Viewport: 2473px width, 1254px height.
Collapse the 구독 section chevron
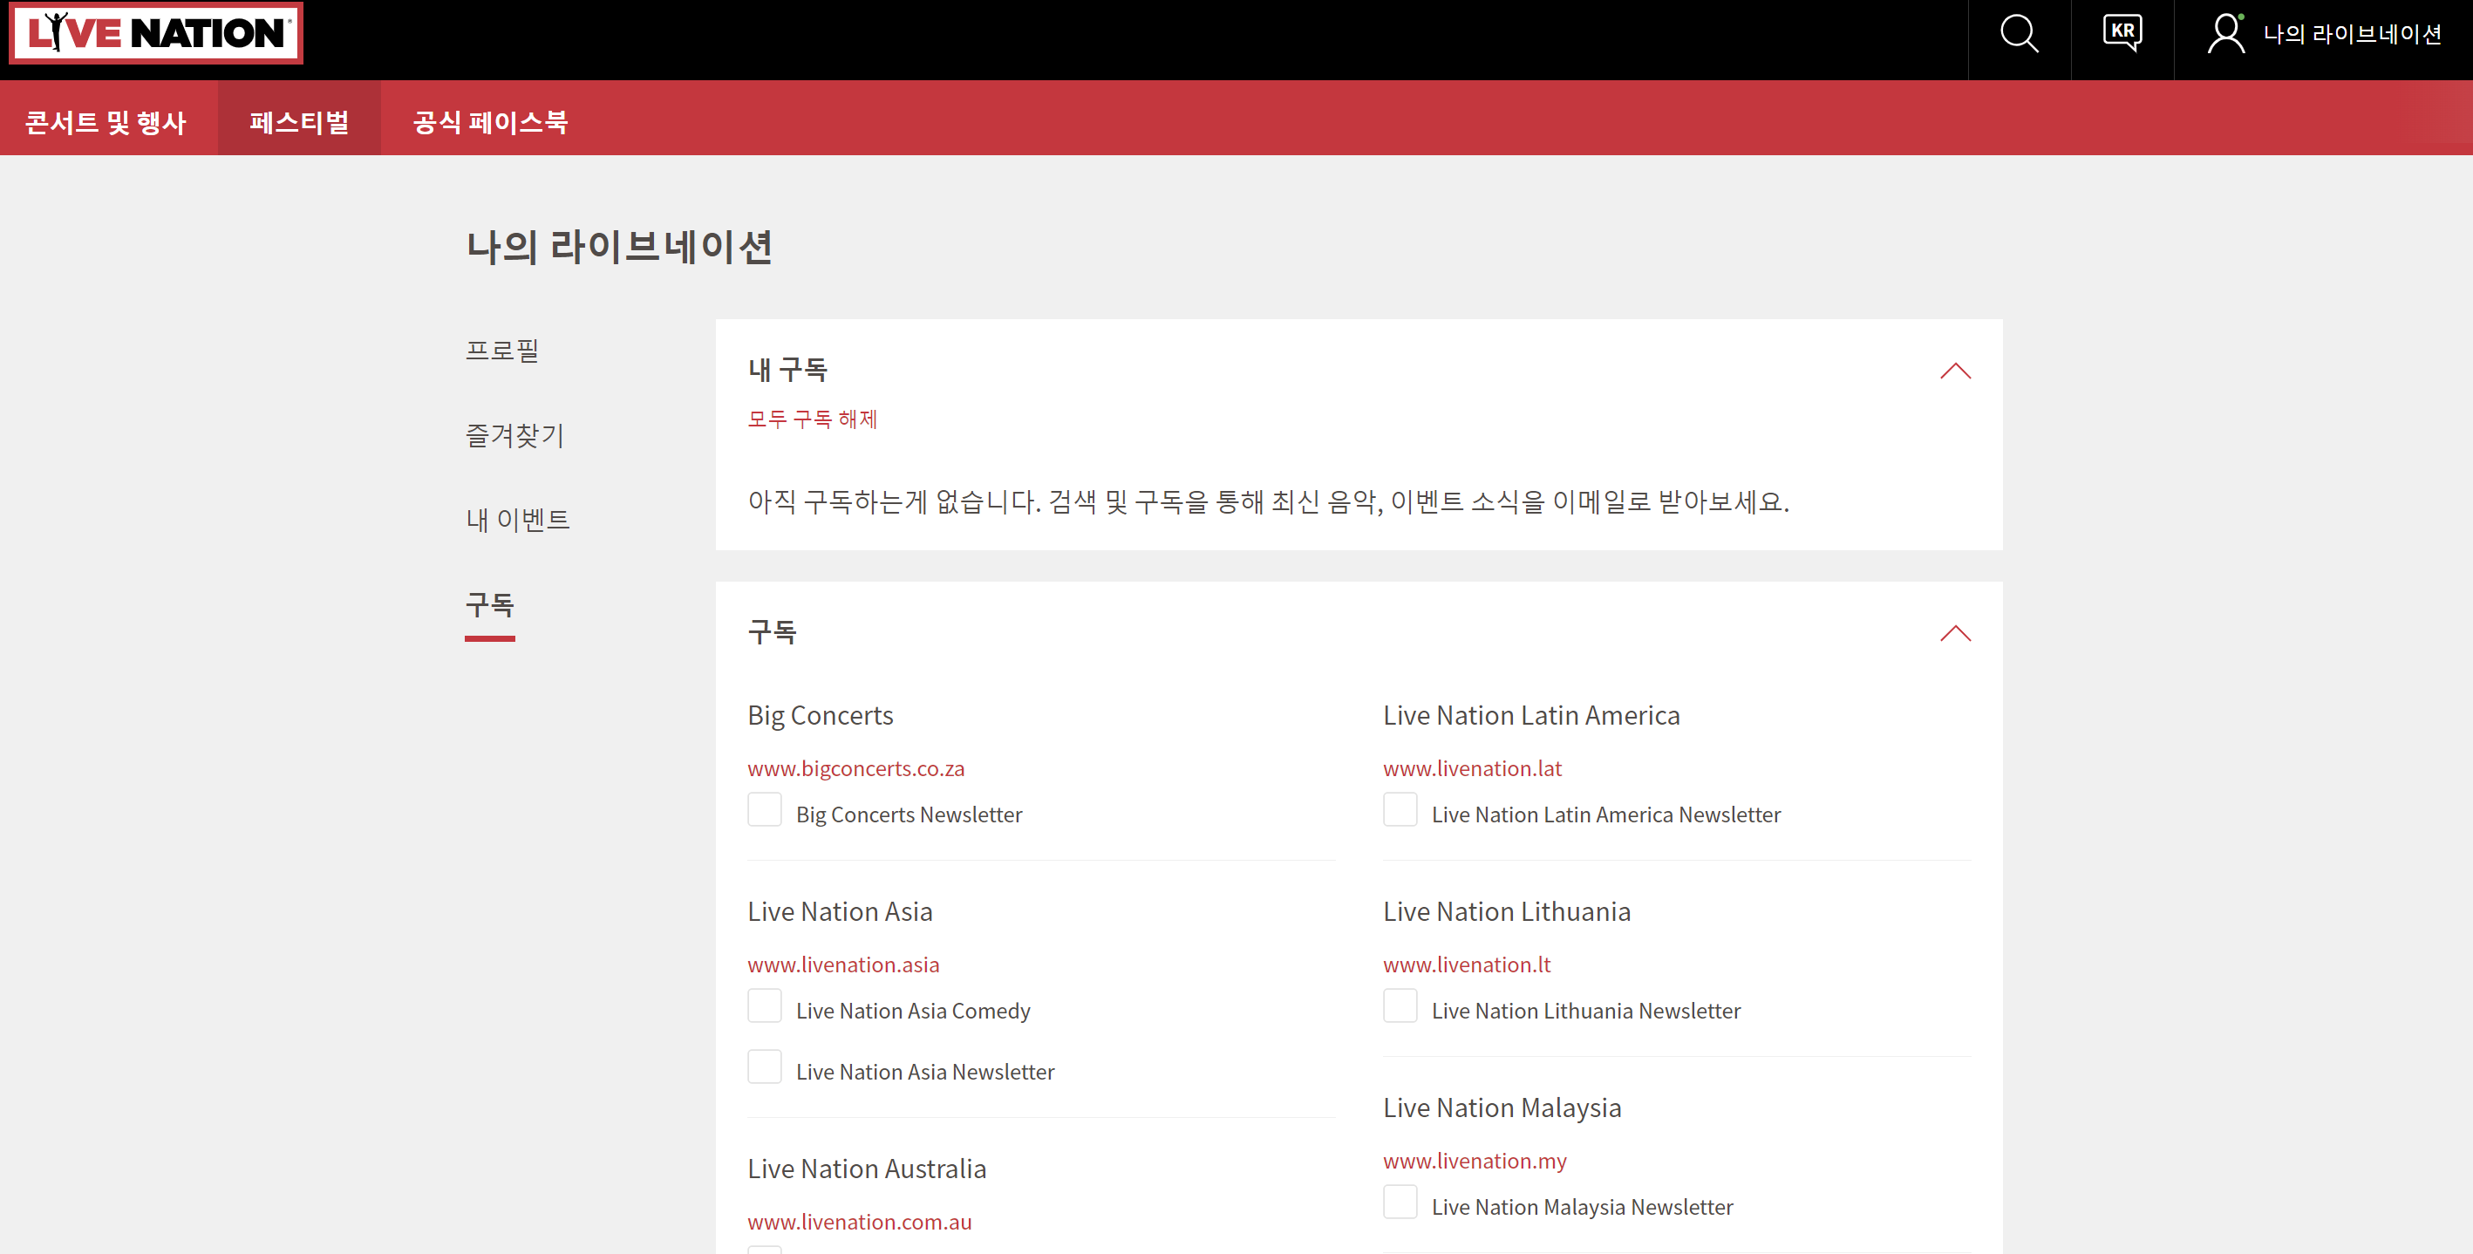pyautogui.click(x=1954, y=634)
